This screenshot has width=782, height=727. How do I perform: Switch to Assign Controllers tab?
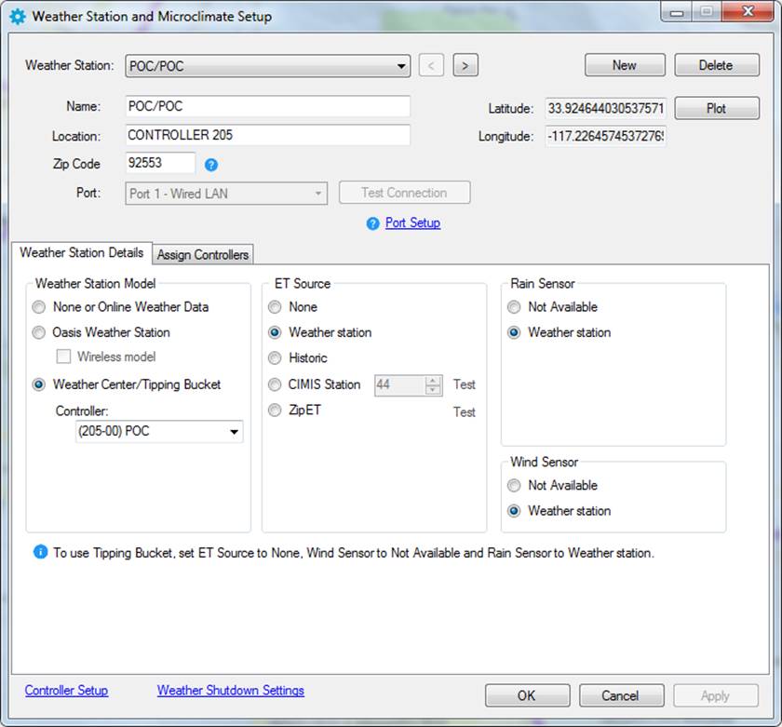click(203, 255)
